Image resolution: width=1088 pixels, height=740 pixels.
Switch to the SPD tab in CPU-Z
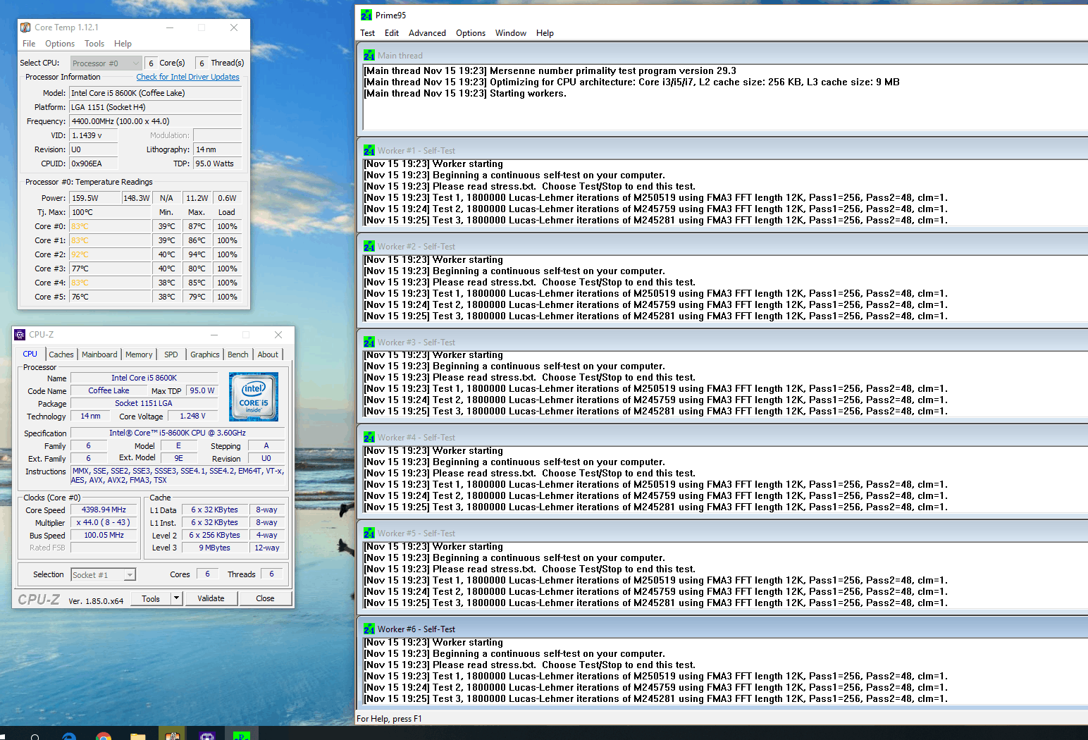(x=171, y=354)
